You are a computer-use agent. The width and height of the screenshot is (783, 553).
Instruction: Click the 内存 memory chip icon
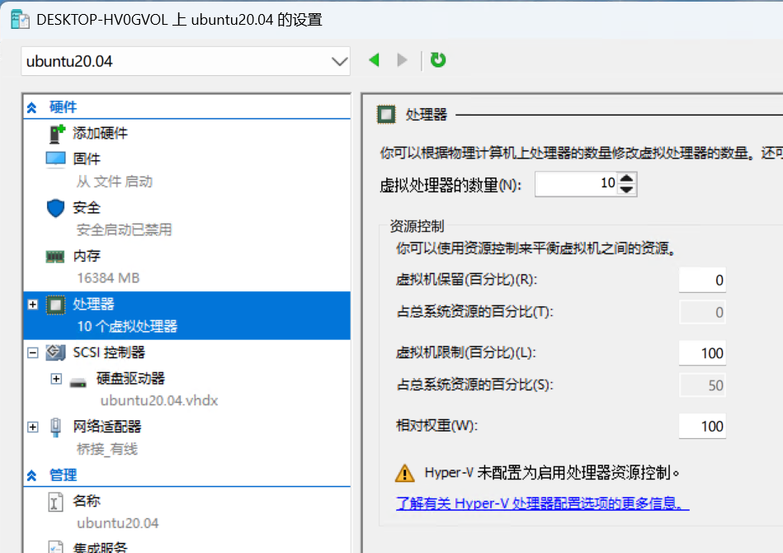click(x=55, y=257)
